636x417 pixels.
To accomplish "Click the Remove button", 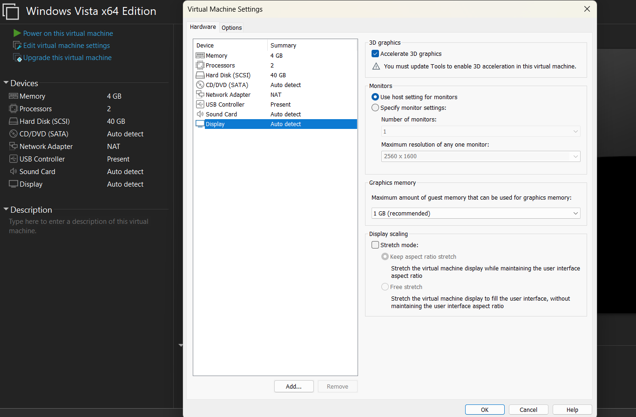I will click(x=338, y=386).
